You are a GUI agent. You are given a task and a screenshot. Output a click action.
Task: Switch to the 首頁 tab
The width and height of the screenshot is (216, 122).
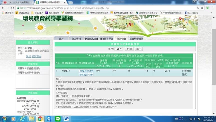point(61,38)
